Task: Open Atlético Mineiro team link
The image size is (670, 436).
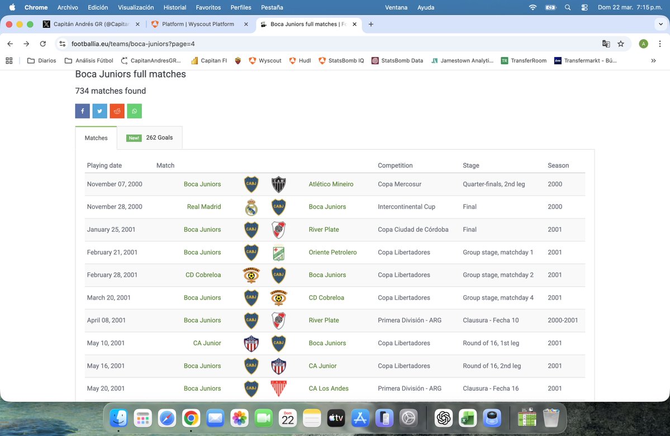Action: click(331, 184)
